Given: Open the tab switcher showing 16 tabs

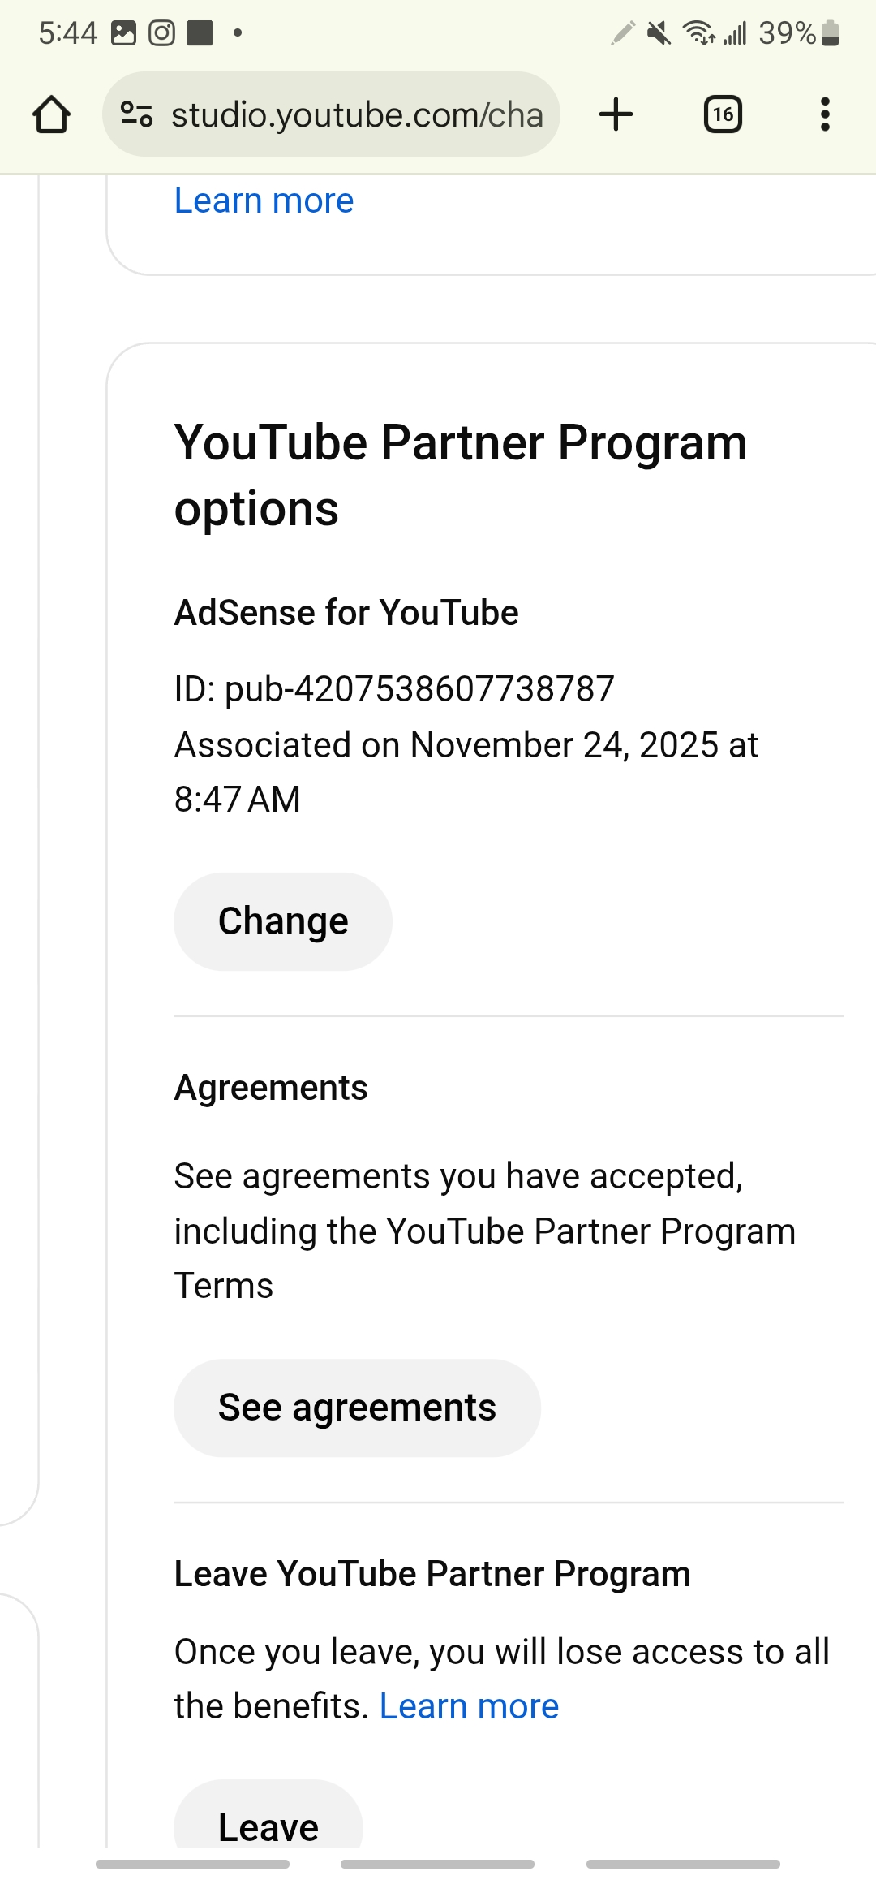Looking at the screenshot, I should pyautogui.click(x=722, y=114).
